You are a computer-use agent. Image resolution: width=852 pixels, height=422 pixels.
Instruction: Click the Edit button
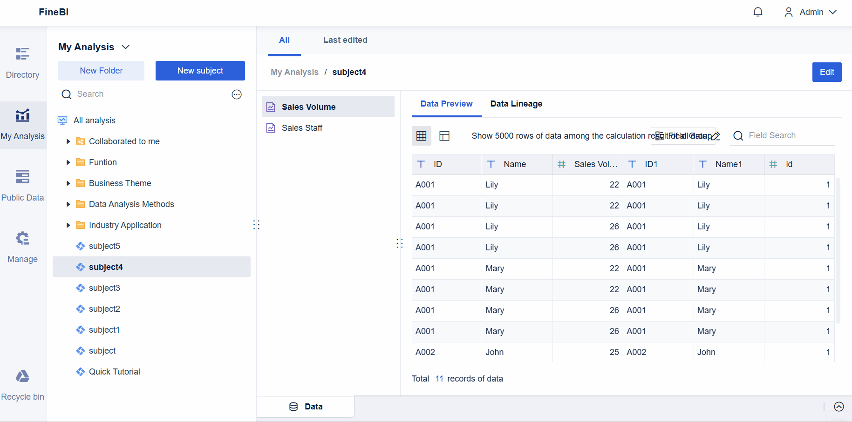tap(826, 72)
